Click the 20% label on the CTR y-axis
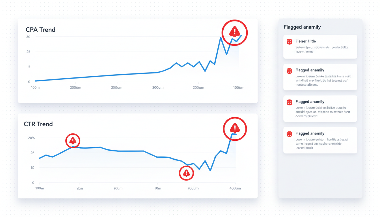The width and height of the screenshot is (380, 217). [x=31, y=138]
